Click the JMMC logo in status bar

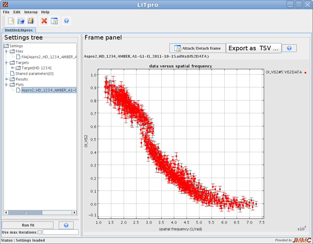point(302,240)
